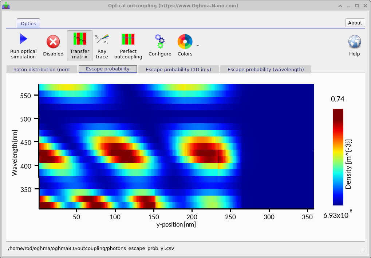Select the Optics ribbon tab
The width and height of the screenshot is (371, 258).
click(28, 23)
